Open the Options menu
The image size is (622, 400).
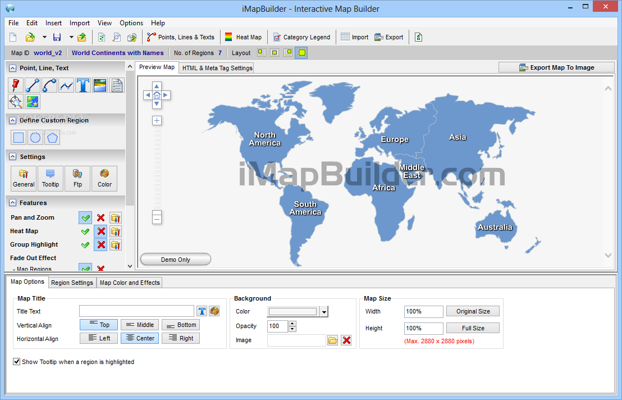point(131,23)
